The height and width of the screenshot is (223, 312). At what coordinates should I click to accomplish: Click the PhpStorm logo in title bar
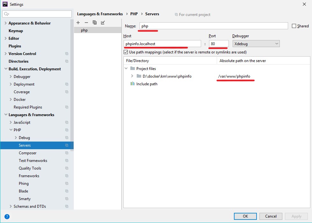click(5, 4)
